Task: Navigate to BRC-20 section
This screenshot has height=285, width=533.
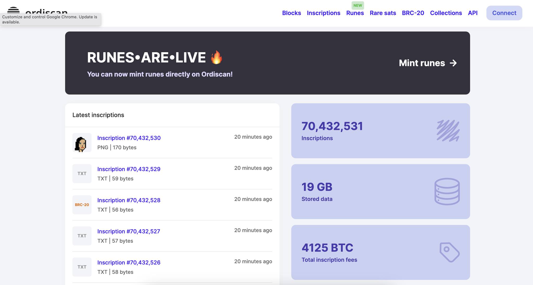Action: pyautogui.click(x=413, y=13)
